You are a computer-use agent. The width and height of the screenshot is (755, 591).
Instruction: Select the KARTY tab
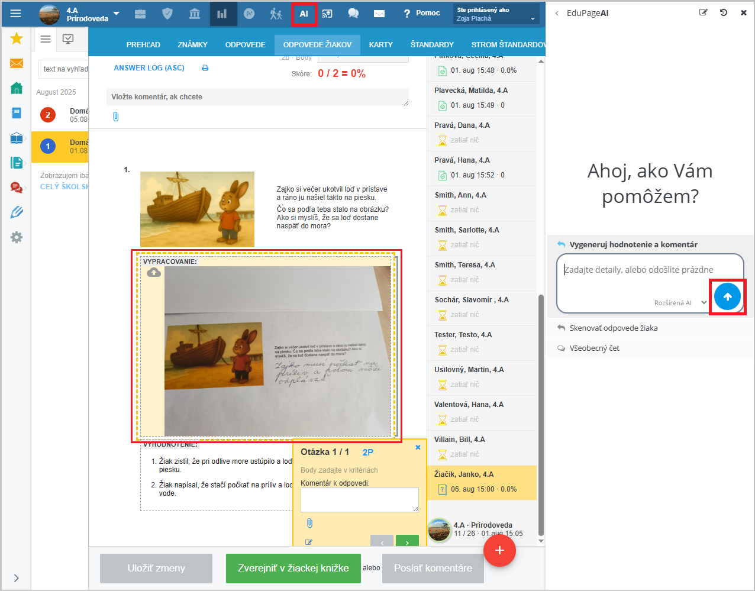tap(380, 44)
